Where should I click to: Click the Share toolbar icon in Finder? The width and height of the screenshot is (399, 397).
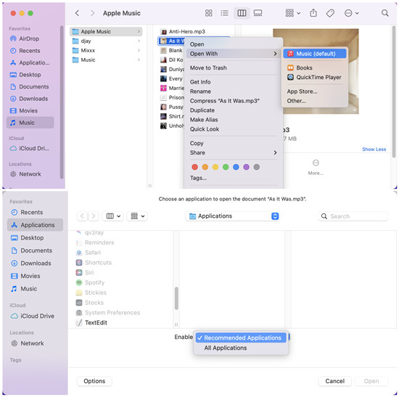tap(313, 13)
